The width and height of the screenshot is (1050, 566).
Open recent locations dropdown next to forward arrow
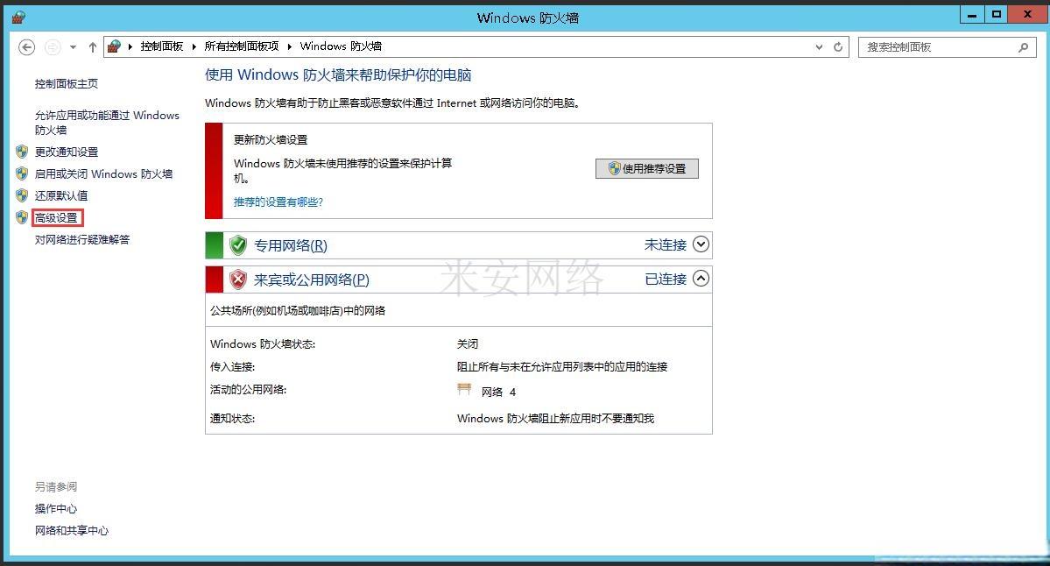(x=73, y=47)
